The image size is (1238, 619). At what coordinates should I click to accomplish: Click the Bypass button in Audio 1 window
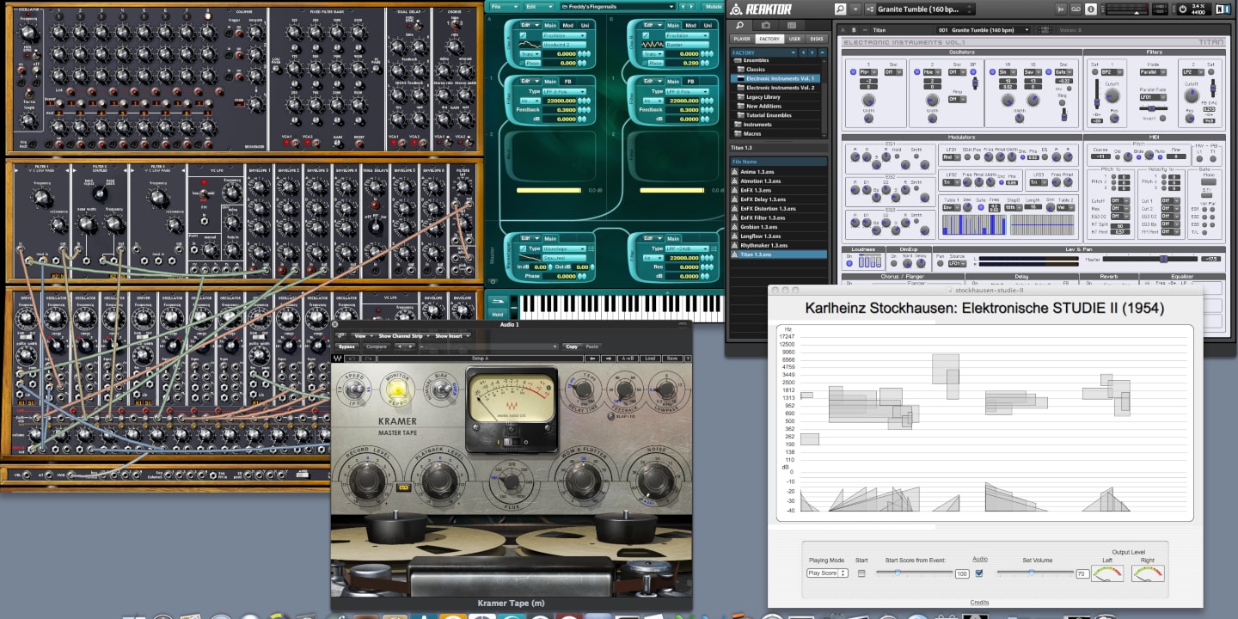[x=346, y=346]
